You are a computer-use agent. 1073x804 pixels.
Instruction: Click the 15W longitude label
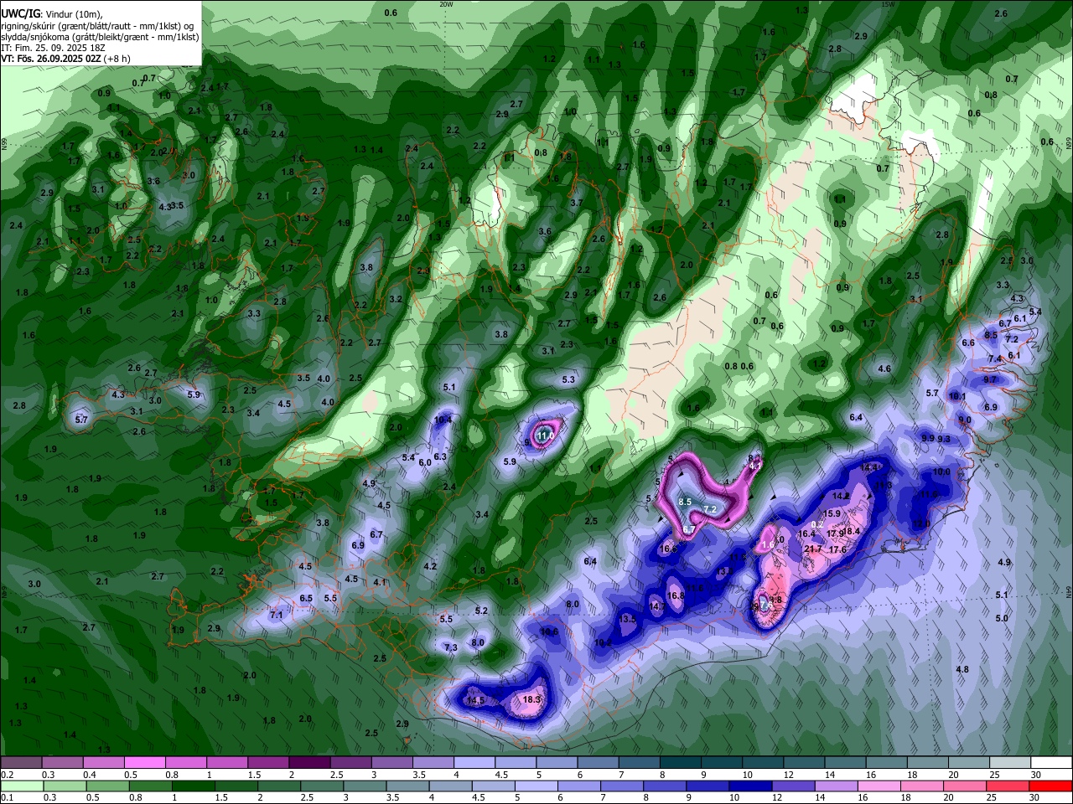click(888, 4)
